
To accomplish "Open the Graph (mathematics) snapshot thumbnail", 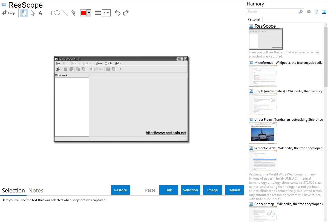I will click(263, 104).
